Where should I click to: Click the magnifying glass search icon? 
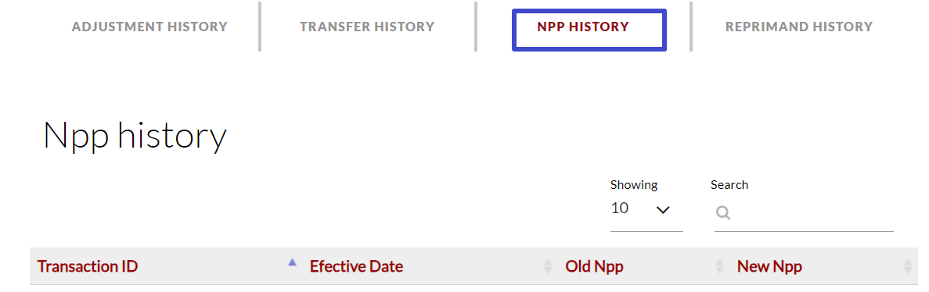pos(723,213)
